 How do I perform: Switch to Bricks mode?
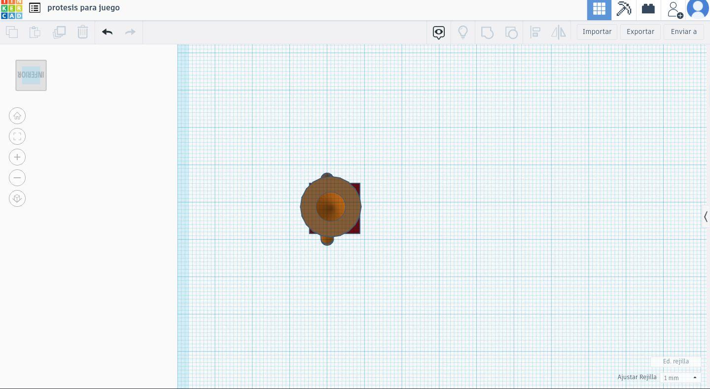point(648,9)
